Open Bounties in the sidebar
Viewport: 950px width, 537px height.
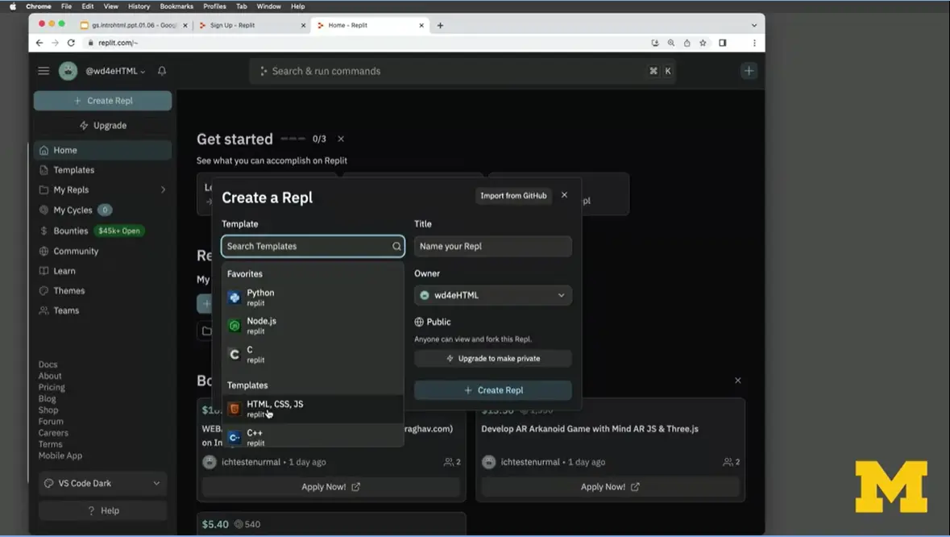tap(102, 231)
